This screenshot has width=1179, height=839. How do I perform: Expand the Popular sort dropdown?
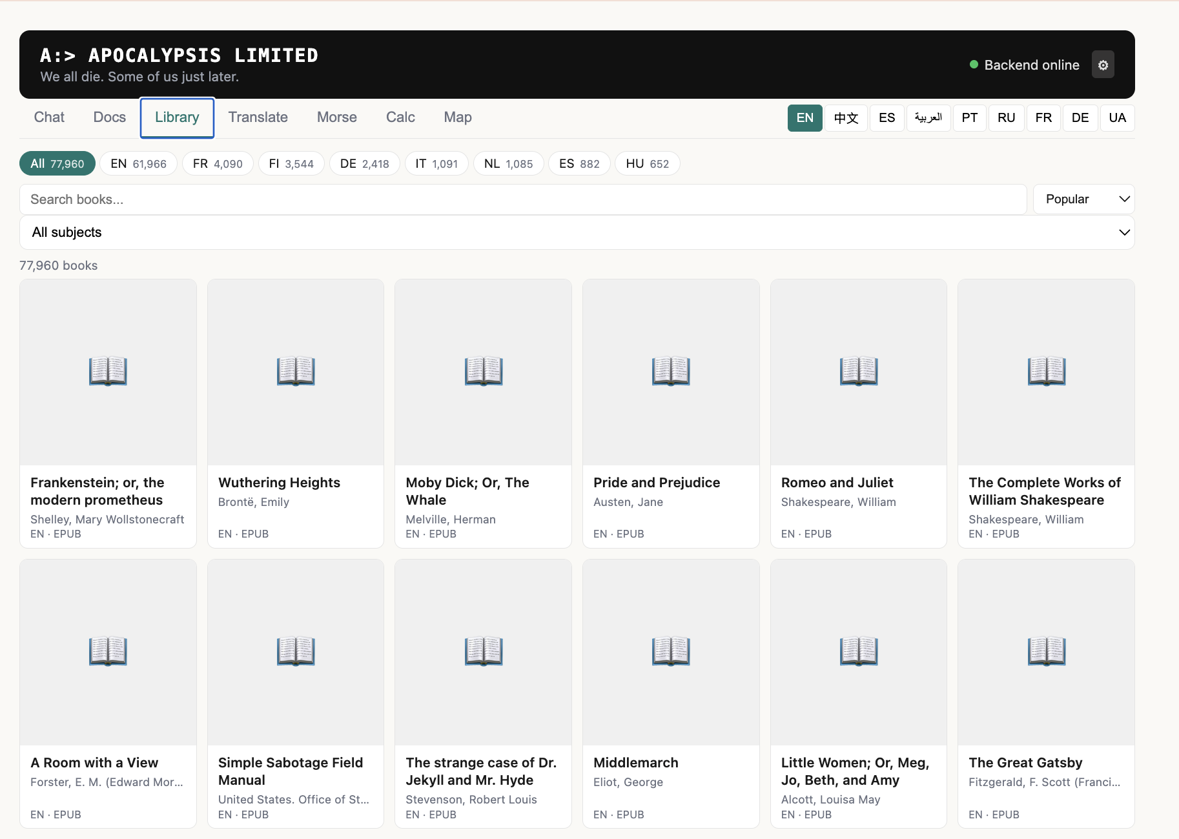click(x=1083, y=199)
